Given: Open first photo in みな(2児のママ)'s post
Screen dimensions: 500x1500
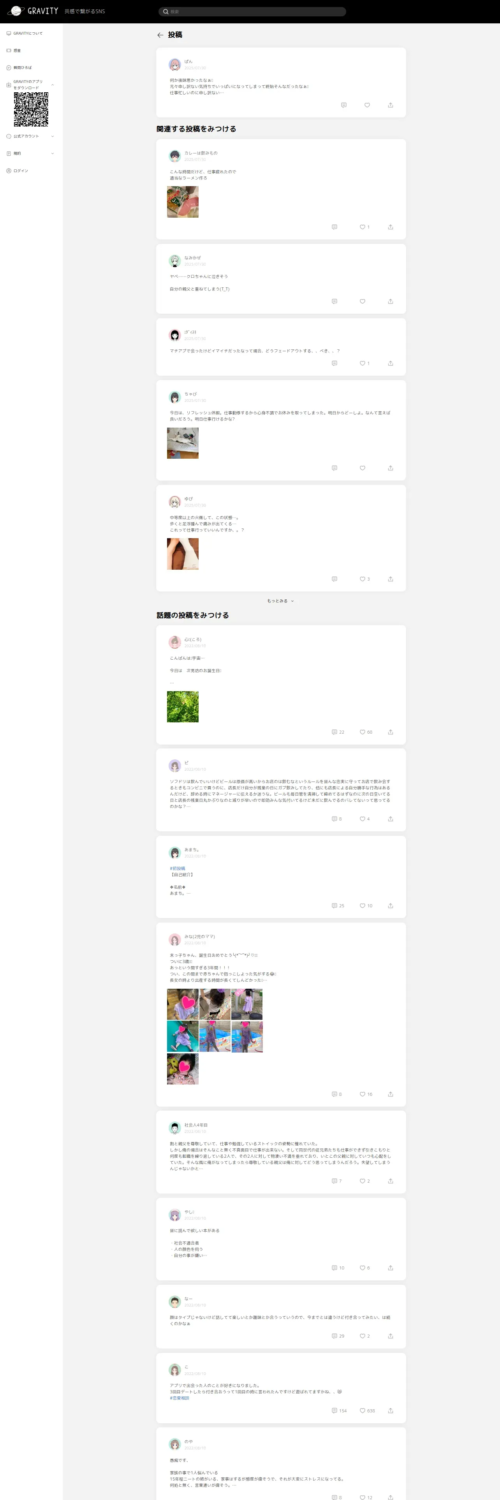Looking at the screenshot, I should (183, 1004).
